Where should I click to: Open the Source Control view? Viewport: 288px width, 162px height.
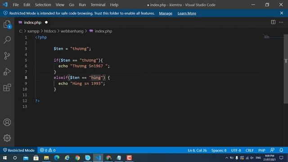(x=7, y=56)
